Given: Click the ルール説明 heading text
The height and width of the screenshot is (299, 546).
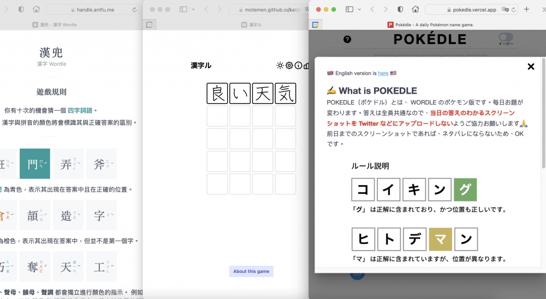Looking at the screenshot, I should pyautogui.click(x=370, y=166).
